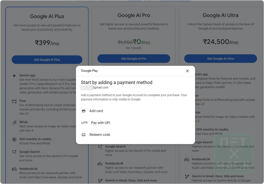This screenshot has width=264, height=184.
Task: Click the Whisk feature icon
Action: pyautogui.click(x=14, y=122)
